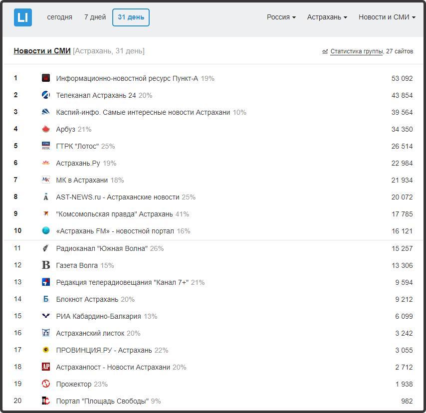Image resolution: width=426 pixels, height=413 pixels.
Task: Switch to the сегодня period tab
Action: click(x=59, y=17)
